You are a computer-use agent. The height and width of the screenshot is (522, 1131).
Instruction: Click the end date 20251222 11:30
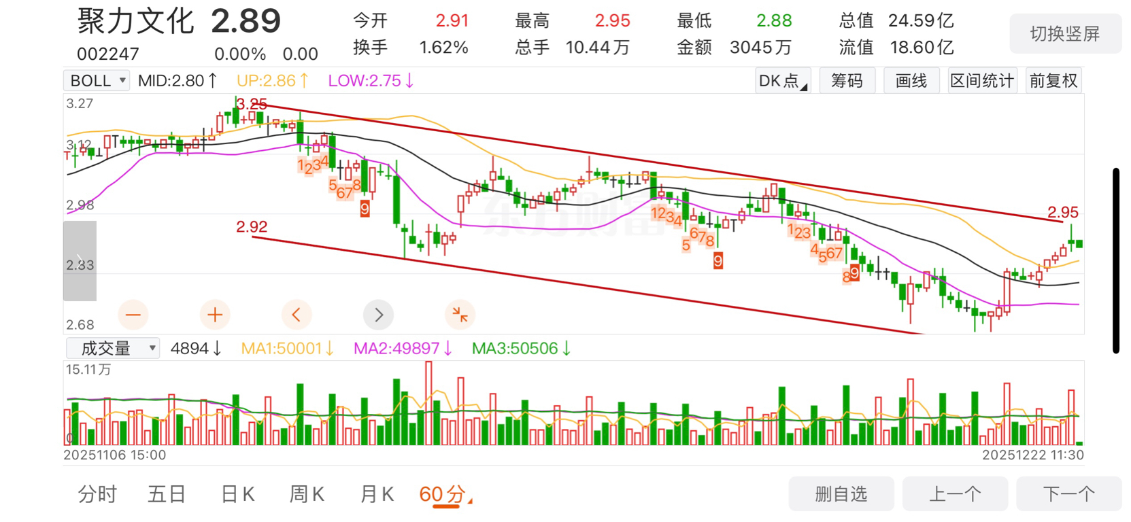pos(1032,455)
